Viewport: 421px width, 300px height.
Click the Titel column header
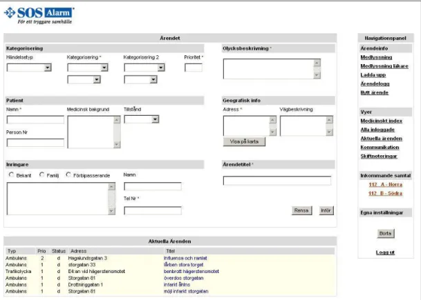pos(171,251)
